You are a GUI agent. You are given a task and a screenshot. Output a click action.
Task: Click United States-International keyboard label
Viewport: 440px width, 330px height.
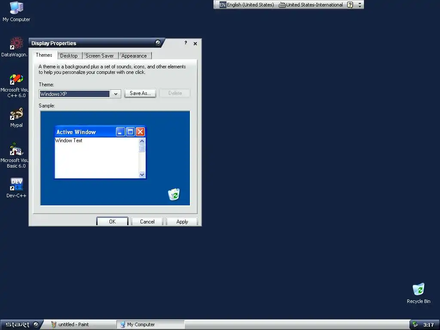pyautogui.click(x=314, y=5)
